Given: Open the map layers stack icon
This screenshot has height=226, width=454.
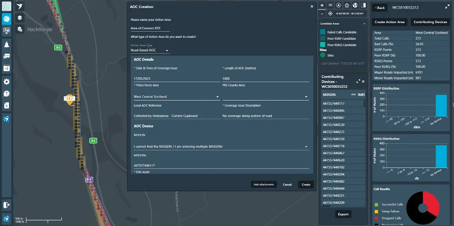Looking at the screenshot, I should coord(20,17).
